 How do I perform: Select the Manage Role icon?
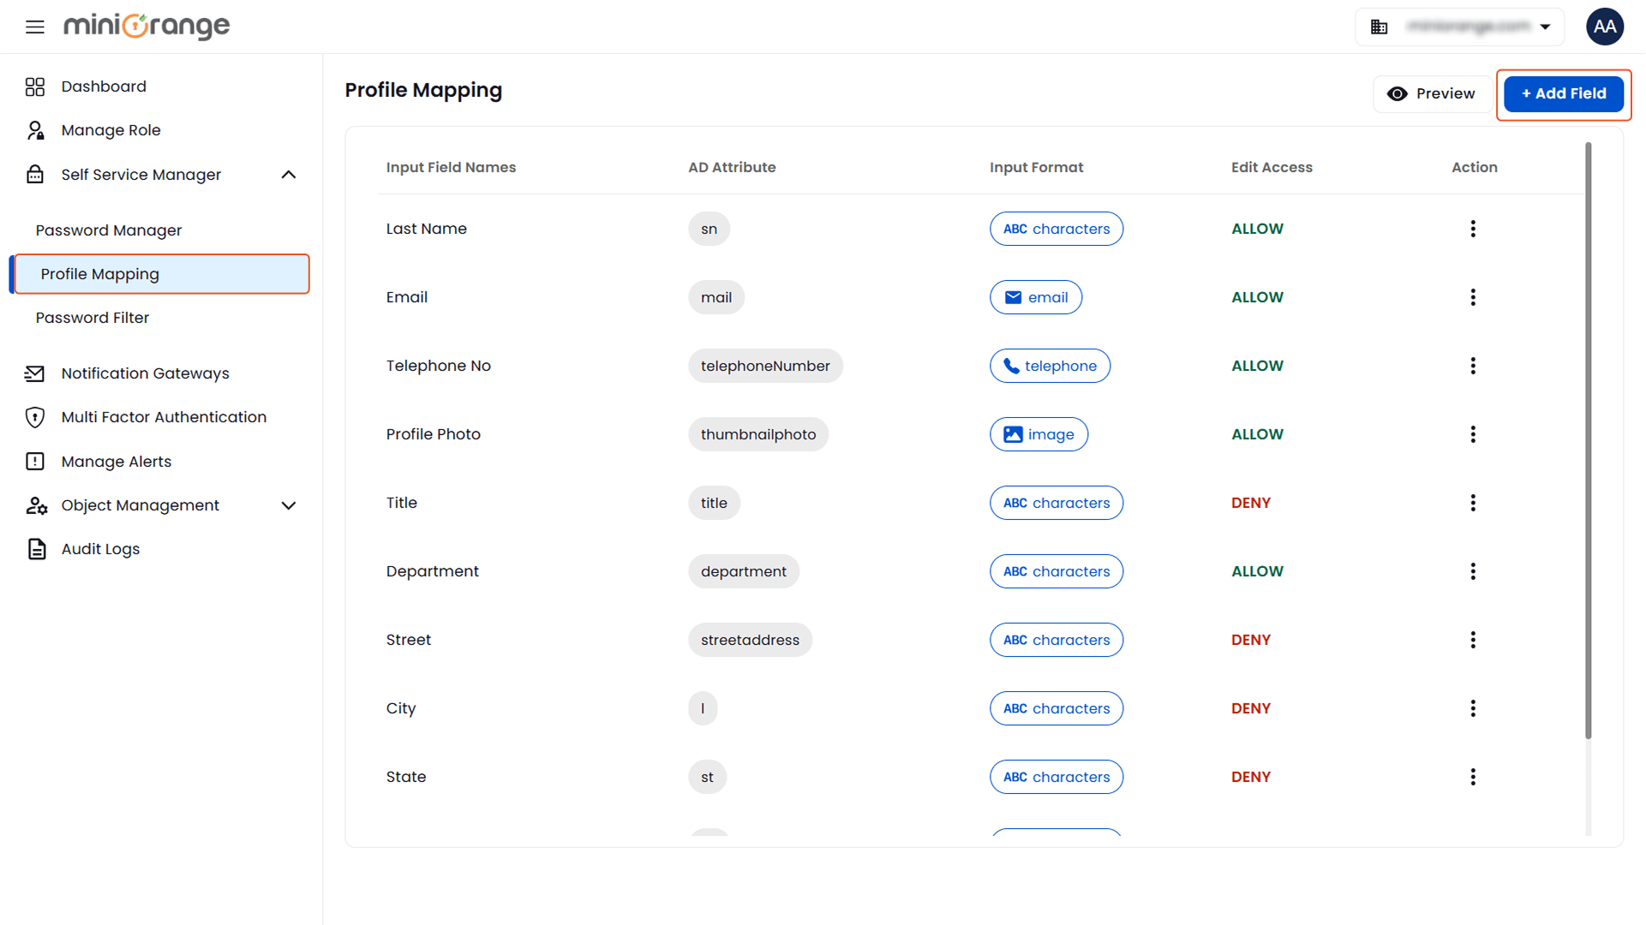(35, 129)
